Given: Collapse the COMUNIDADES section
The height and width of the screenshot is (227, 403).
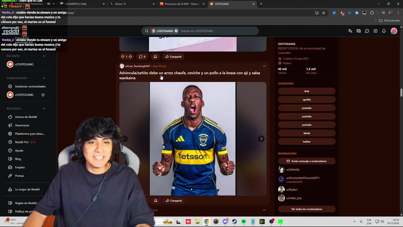Looking at the screenshot, I should tap(44, 78).
